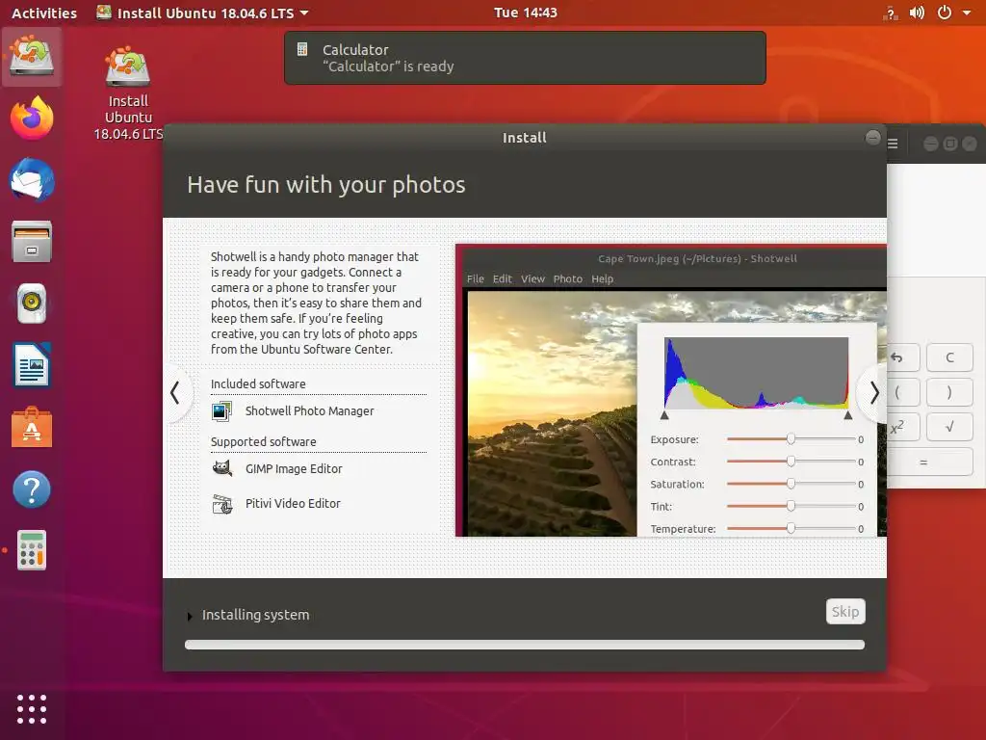Open the Show Applications grid

32,709
